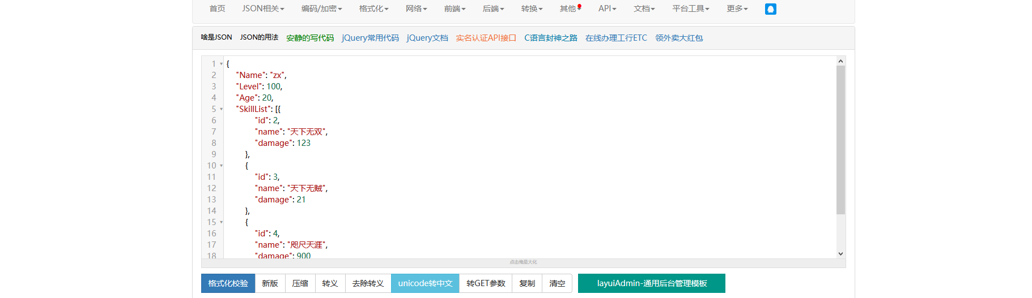Open the API dropdown menu
The image size is (1032, 298).
[607, 8]
